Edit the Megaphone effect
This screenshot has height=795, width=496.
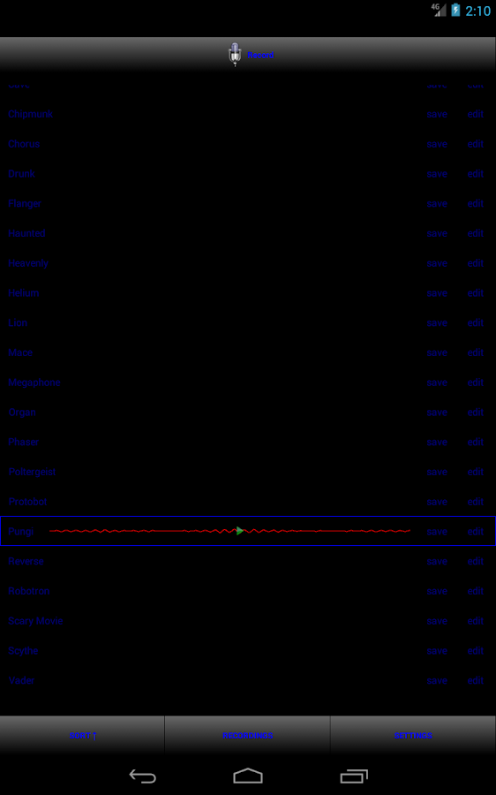click(475, 382)
